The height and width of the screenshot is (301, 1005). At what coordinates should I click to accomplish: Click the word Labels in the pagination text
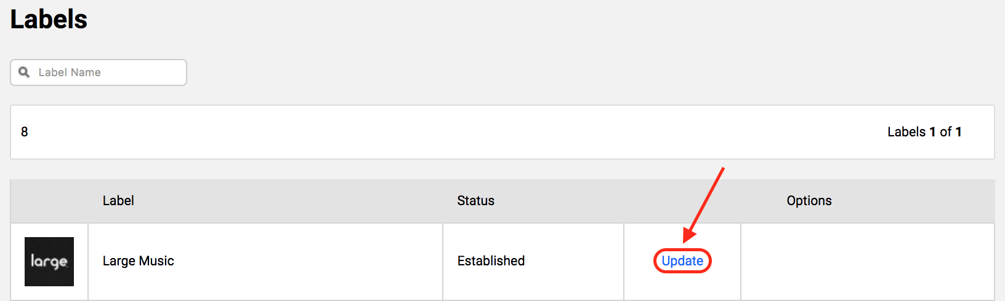coord(906,132)
